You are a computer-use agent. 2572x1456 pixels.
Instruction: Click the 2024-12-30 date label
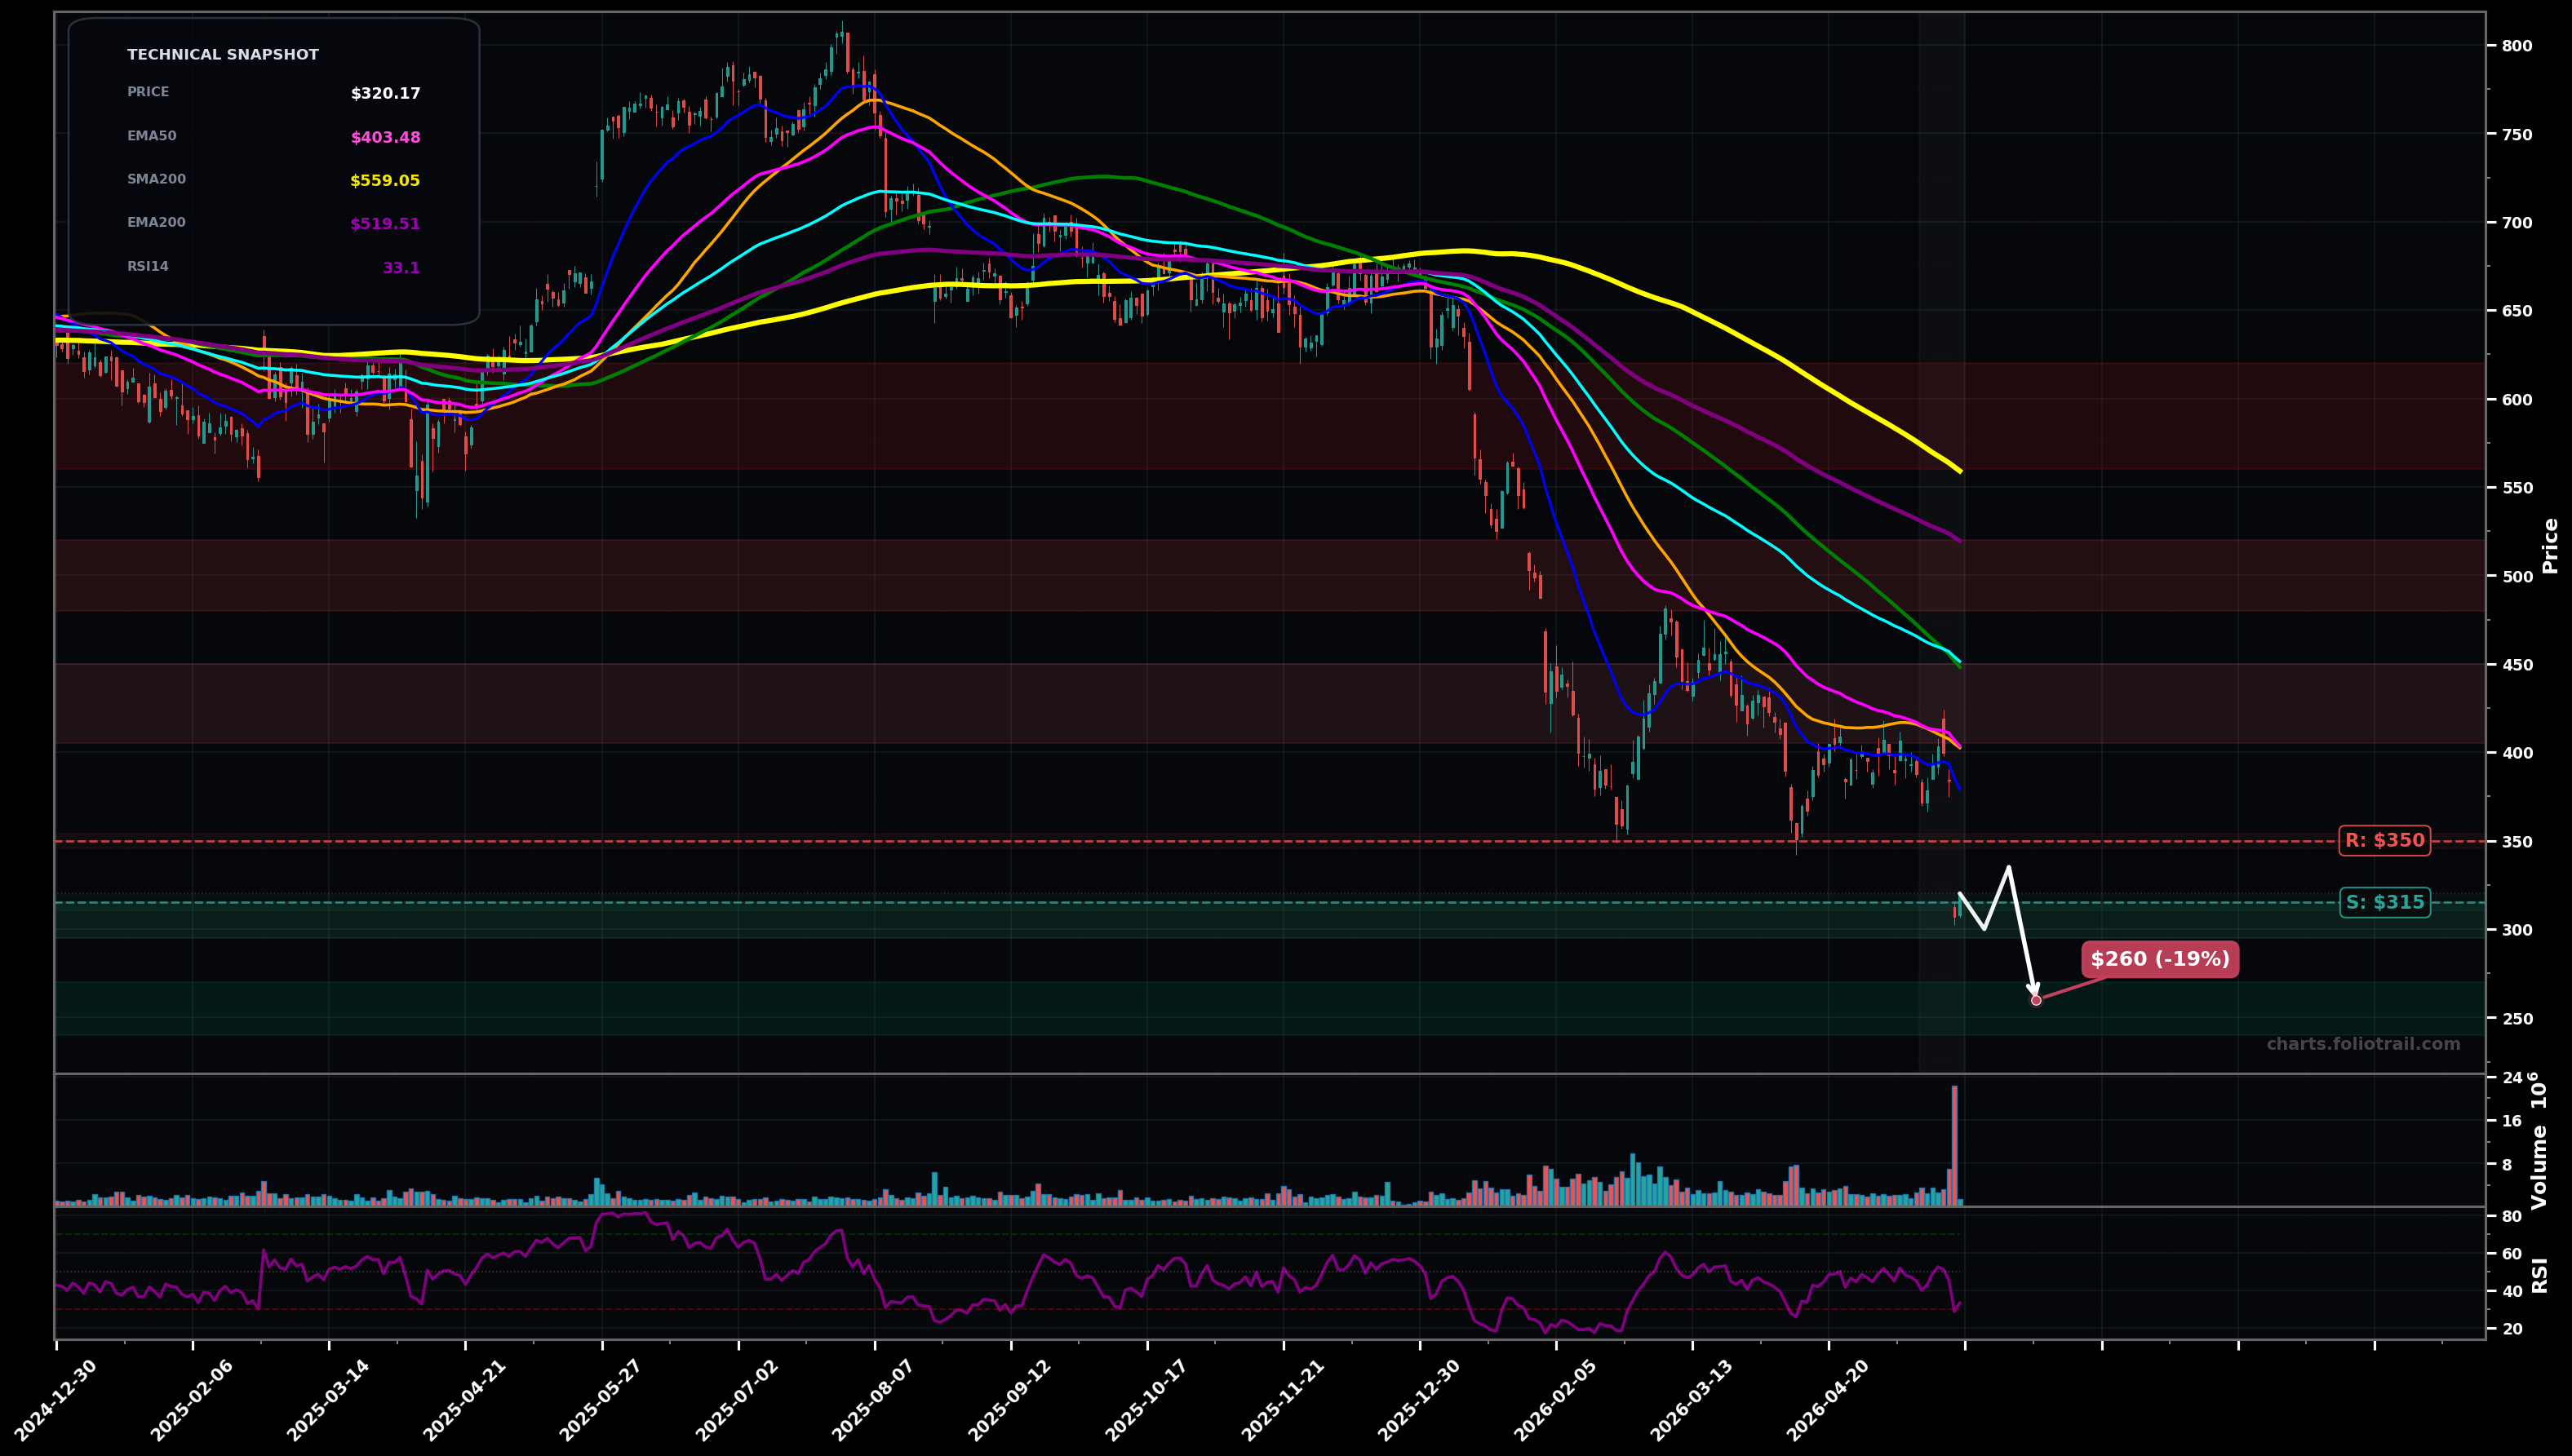(x=56, y=1400)
